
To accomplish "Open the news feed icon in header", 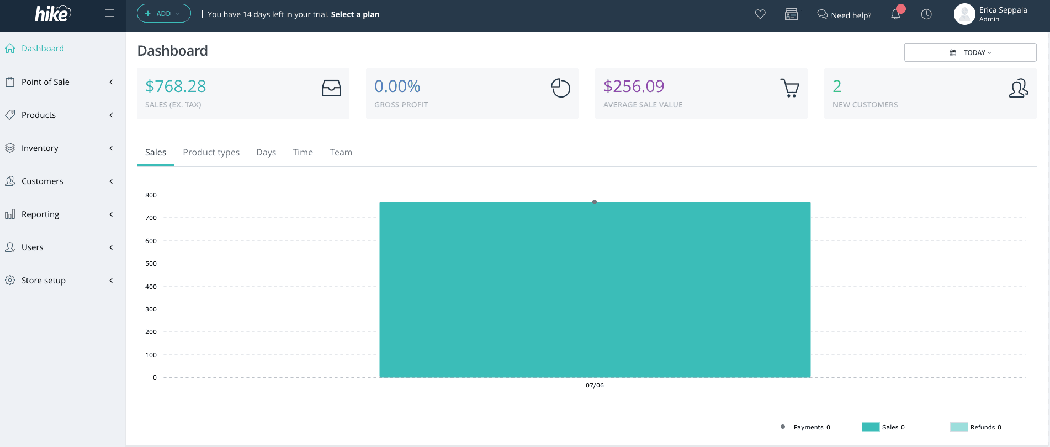I will coord(791,14).
